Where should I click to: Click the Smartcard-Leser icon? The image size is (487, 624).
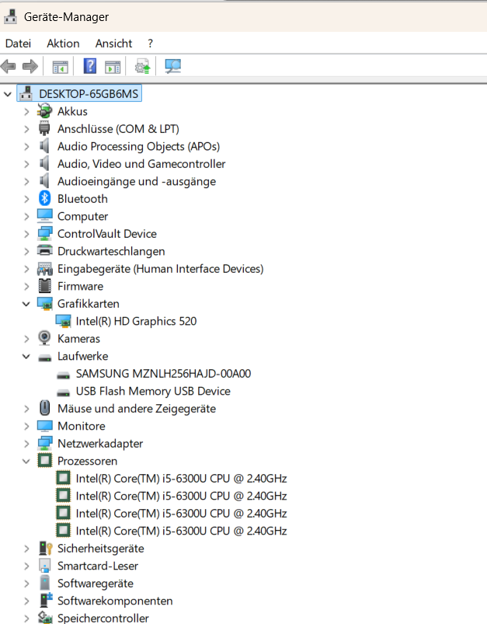(44, 566)
